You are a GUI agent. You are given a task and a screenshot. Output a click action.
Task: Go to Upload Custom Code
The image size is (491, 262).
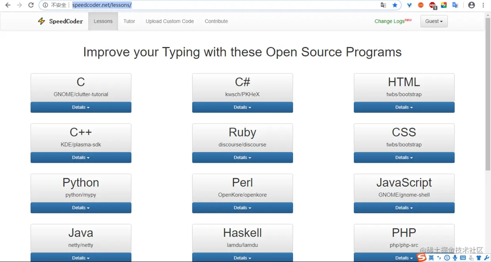pyautogui.click(x=170, y=21)
